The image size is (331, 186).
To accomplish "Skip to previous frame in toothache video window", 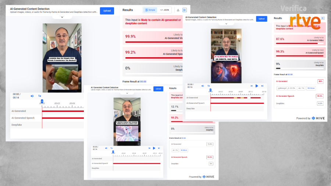I will click(251, 86).
